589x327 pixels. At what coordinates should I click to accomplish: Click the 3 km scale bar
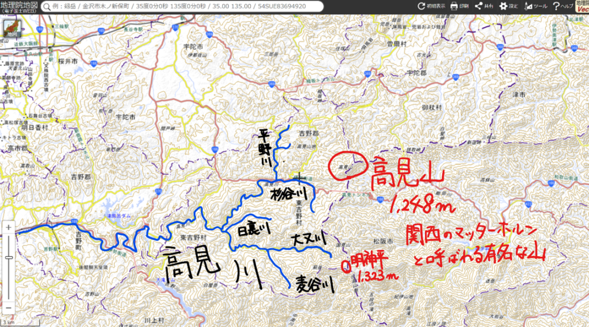point(20,322)
